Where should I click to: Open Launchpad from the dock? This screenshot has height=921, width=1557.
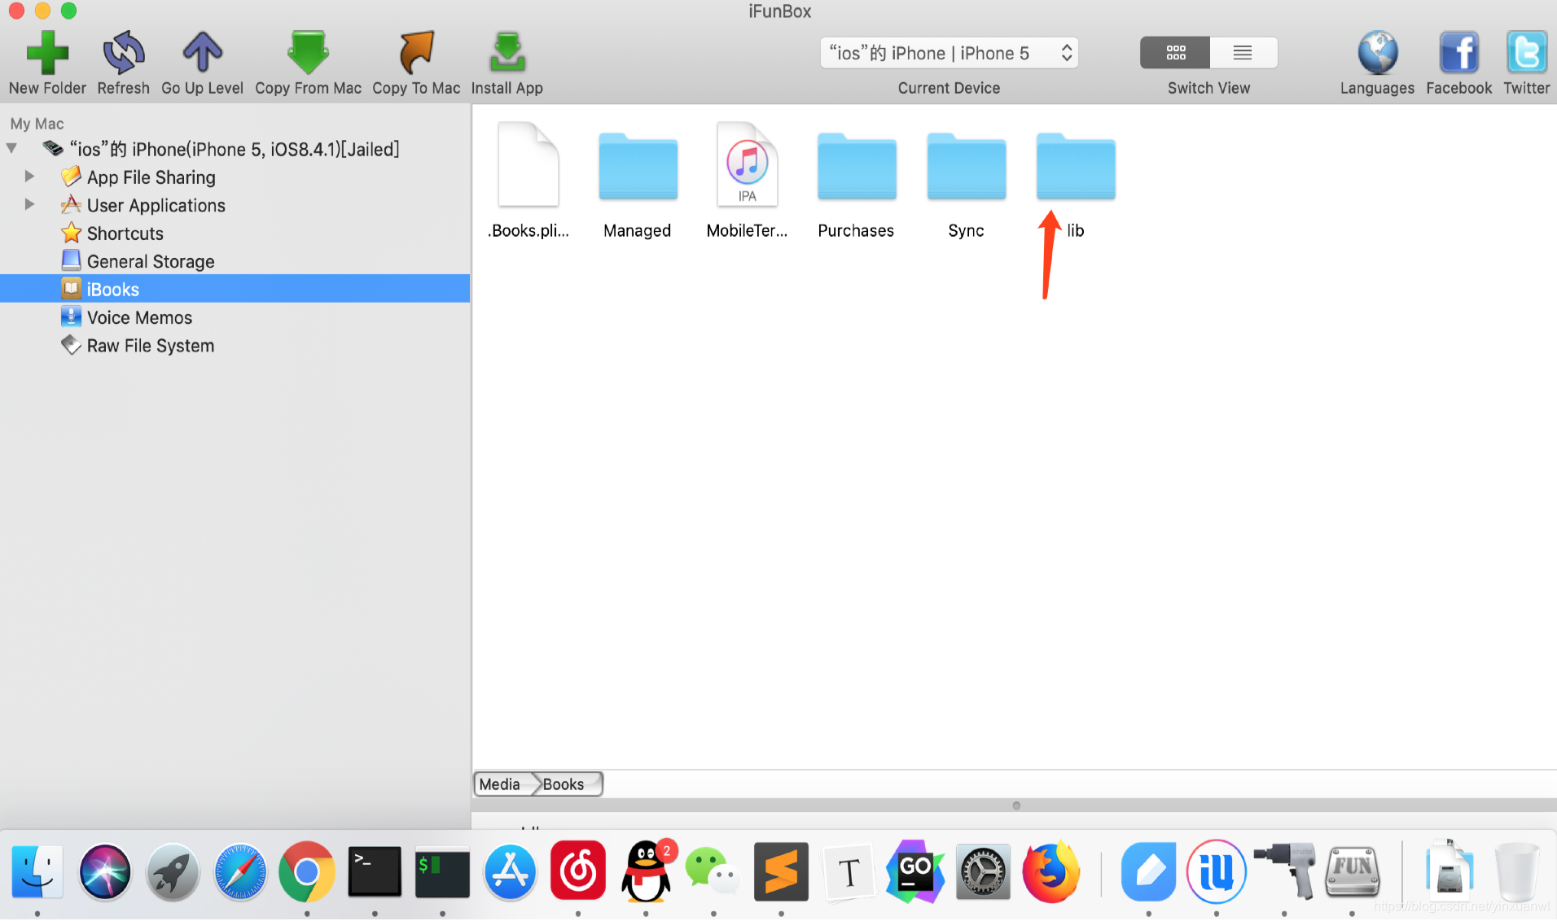(x=173, y=871)
